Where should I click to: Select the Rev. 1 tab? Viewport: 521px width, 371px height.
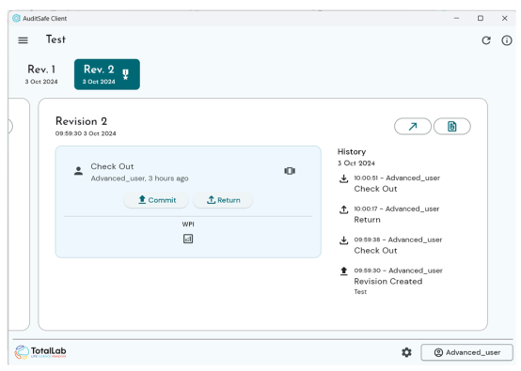point(41,74)
